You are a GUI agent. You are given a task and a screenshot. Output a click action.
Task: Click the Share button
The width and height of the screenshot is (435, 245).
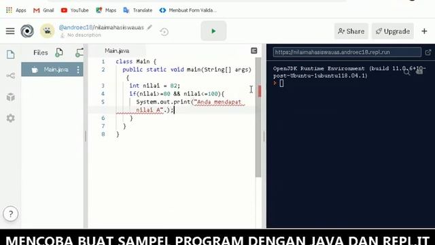pyautogui.click(x=351, y=31)
